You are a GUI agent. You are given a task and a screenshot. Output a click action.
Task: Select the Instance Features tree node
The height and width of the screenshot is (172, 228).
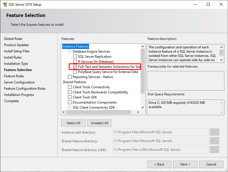pos(76,46)
